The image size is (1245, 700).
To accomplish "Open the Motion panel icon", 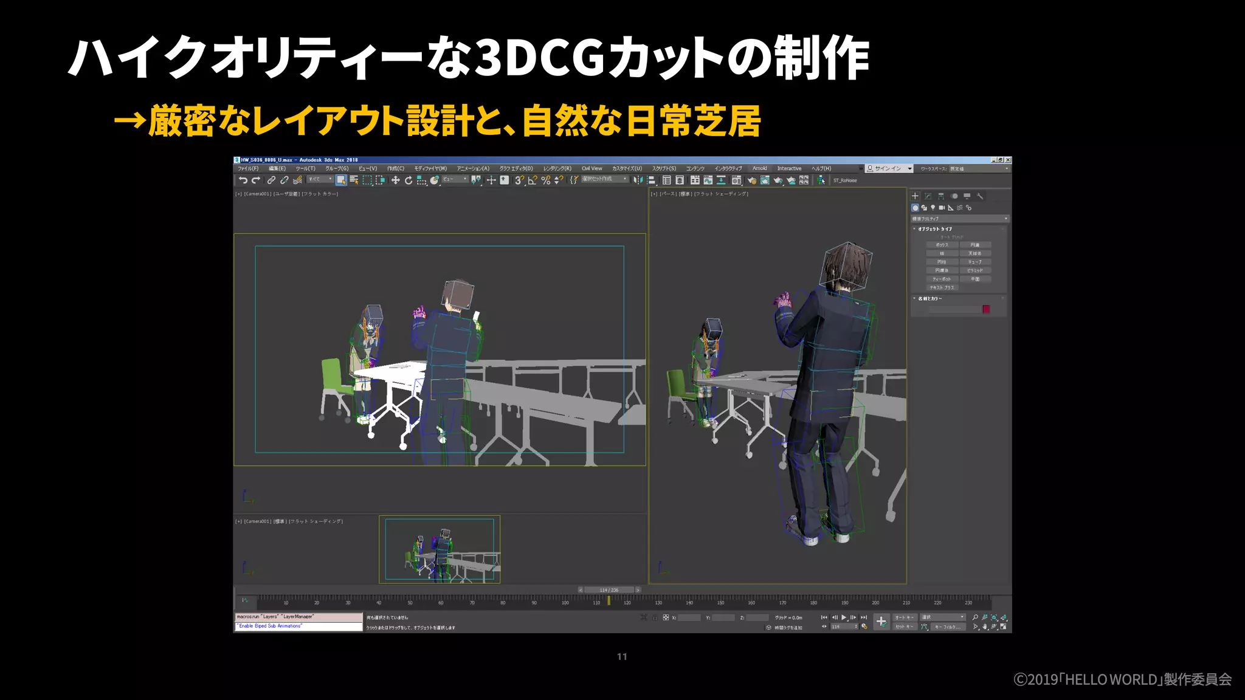I will 954,196.
